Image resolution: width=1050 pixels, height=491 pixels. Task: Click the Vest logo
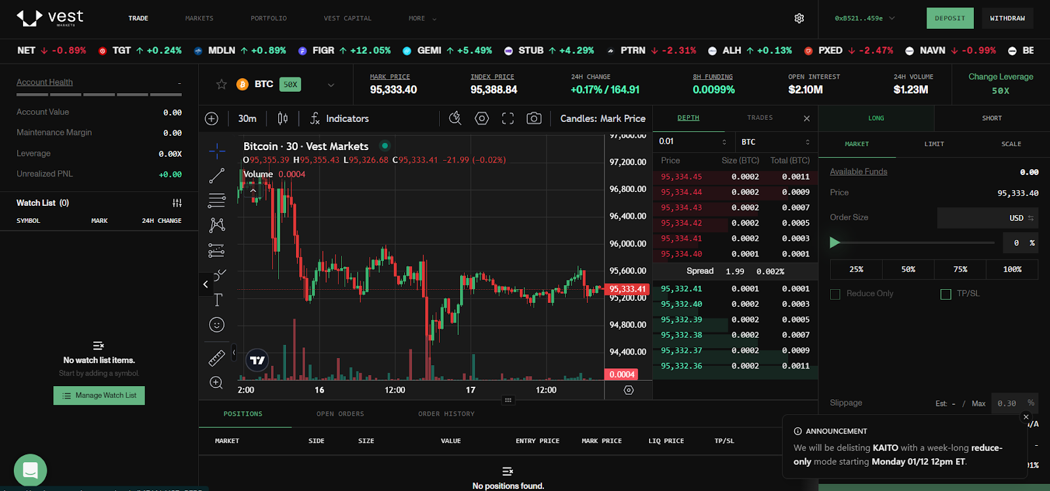(x=50, y=18)
